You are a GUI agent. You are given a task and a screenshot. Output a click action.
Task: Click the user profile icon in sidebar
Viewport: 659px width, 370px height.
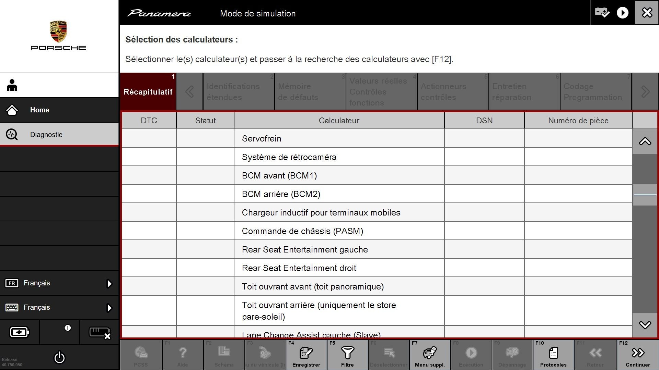tap(12, 85)
